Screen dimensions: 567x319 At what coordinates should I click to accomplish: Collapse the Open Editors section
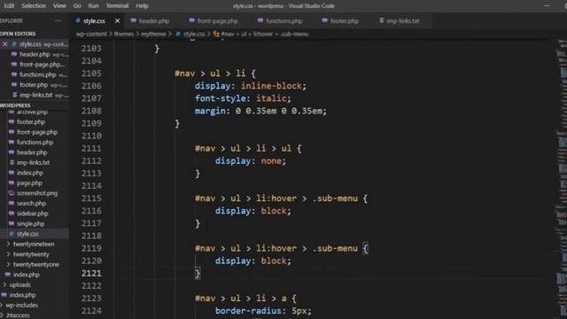(18, 34)
